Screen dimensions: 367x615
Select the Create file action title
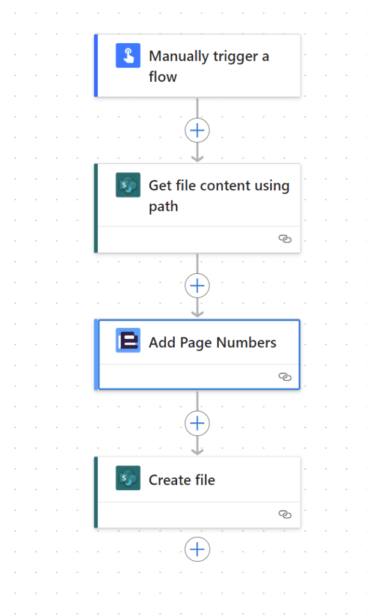181,480
